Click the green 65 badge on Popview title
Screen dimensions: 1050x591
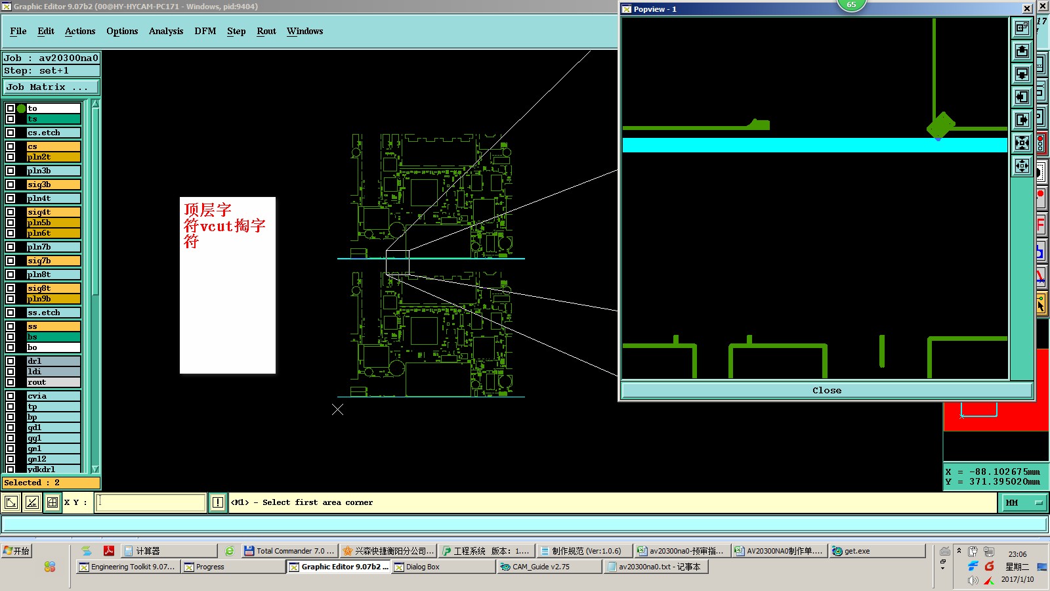pyautogui.click(x=851, y=5)
